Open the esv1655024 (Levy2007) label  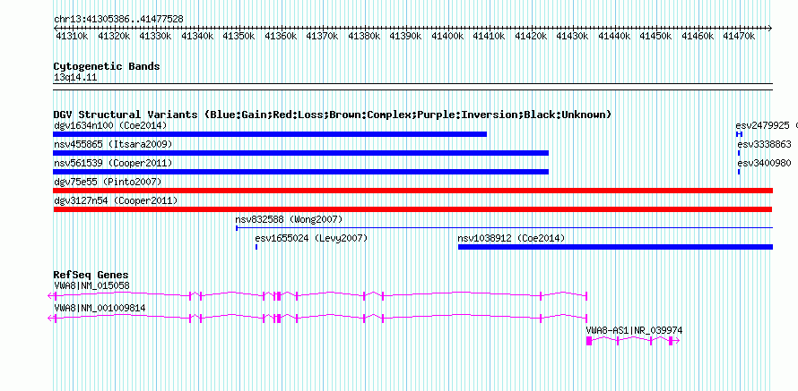(311, 238)
